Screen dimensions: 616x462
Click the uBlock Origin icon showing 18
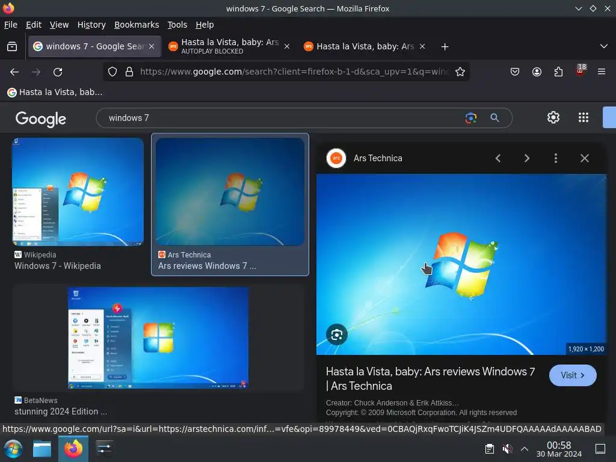[581, 71]
